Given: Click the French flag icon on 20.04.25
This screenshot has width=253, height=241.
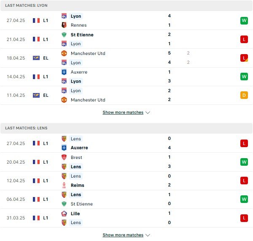Looking at the screenshot, I should tap(36, 162).
